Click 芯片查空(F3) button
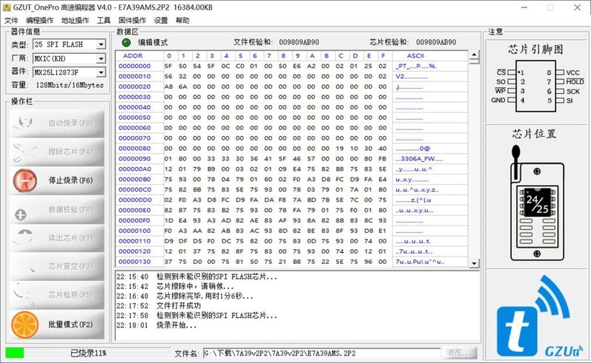Image resolution: width=591 pixels, height=363 pixels. pyautogui.click(x=57, y=266)
